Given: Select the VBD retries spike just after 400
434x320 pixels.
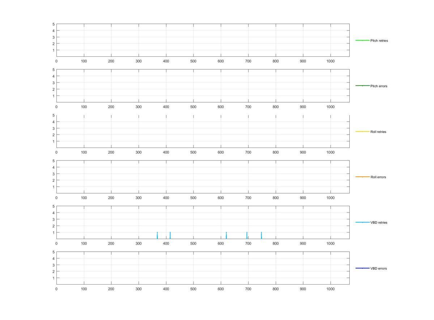Looking at the screenshot, I should point(170,235).
